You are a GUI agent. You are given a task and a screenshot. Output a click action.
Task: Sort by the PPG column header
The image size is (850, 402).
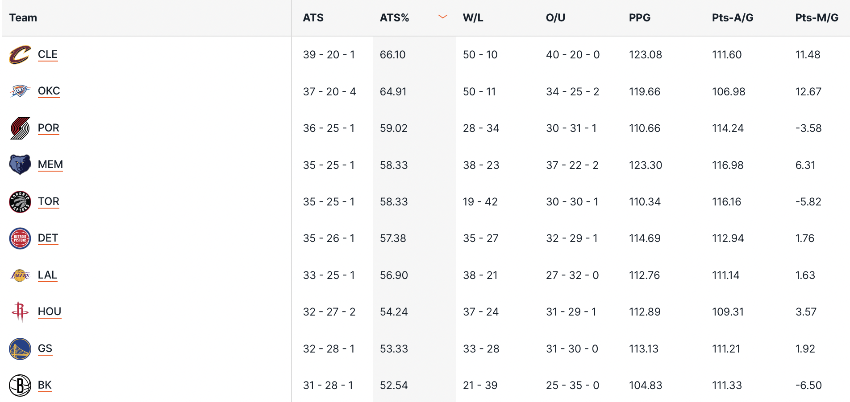[x=639, y=18]
